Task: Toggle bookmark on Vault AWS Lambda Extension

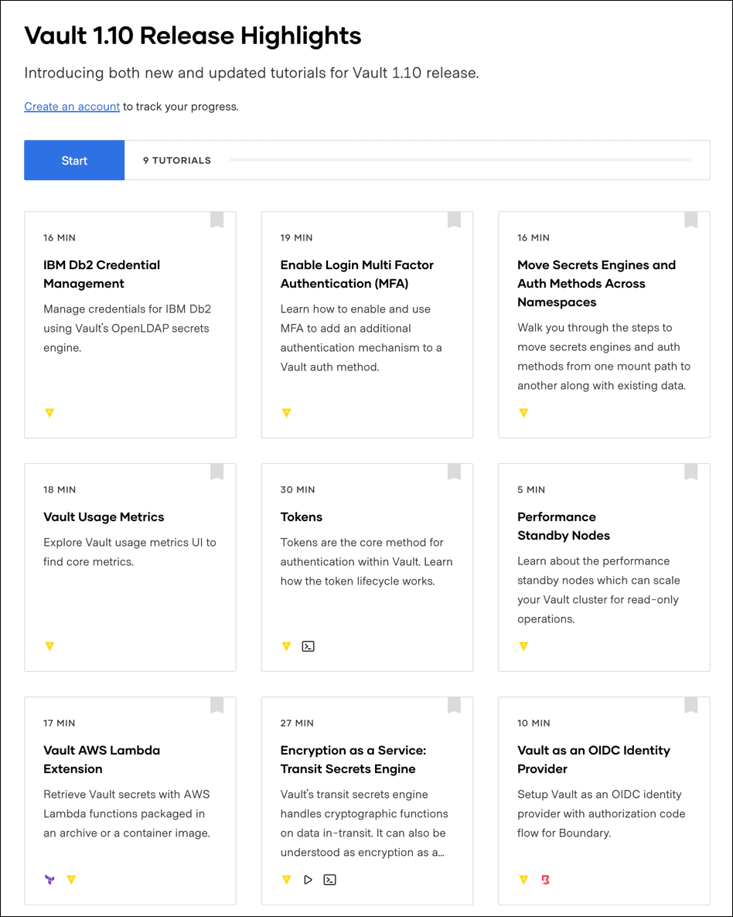Action: pos(217,706)
